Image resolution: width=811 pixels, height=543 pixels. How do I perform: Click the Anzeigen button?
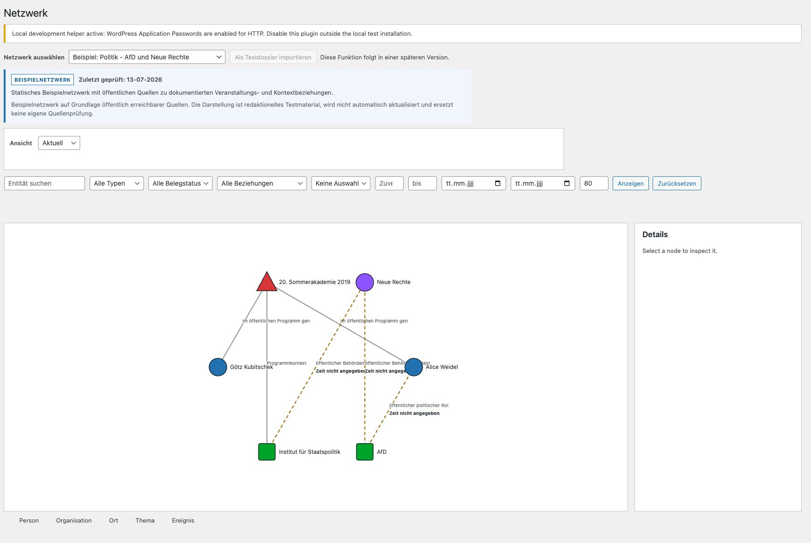point(630,183)
